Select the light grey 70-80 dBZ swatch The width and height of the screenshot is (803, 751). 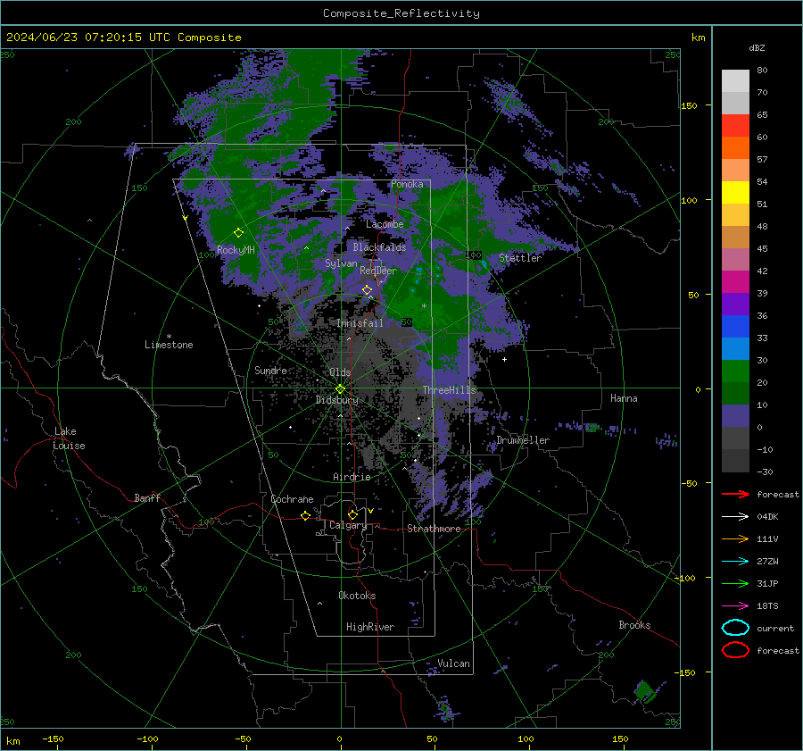coord(735,81)
